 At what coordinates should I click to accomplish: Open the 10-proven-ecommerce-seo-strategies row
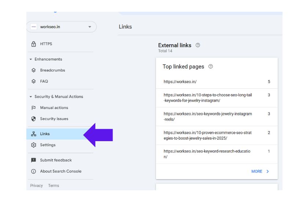[x=217, y=135]
